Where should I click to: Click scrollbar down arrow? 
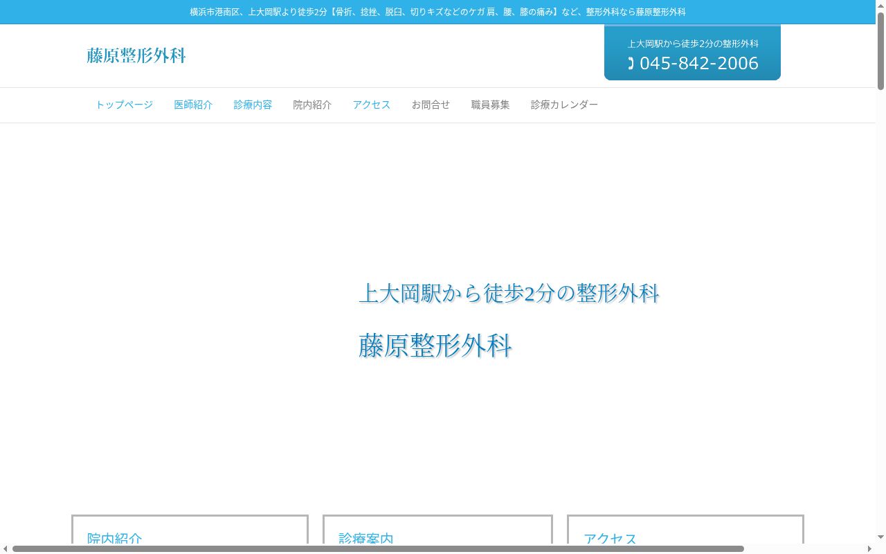coord(880,538)
